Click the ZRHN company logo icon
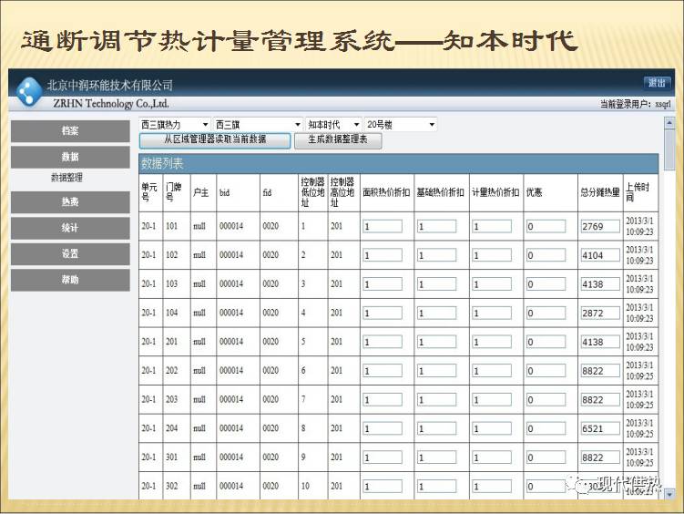The image size is (684, 514). coord(29,91)
